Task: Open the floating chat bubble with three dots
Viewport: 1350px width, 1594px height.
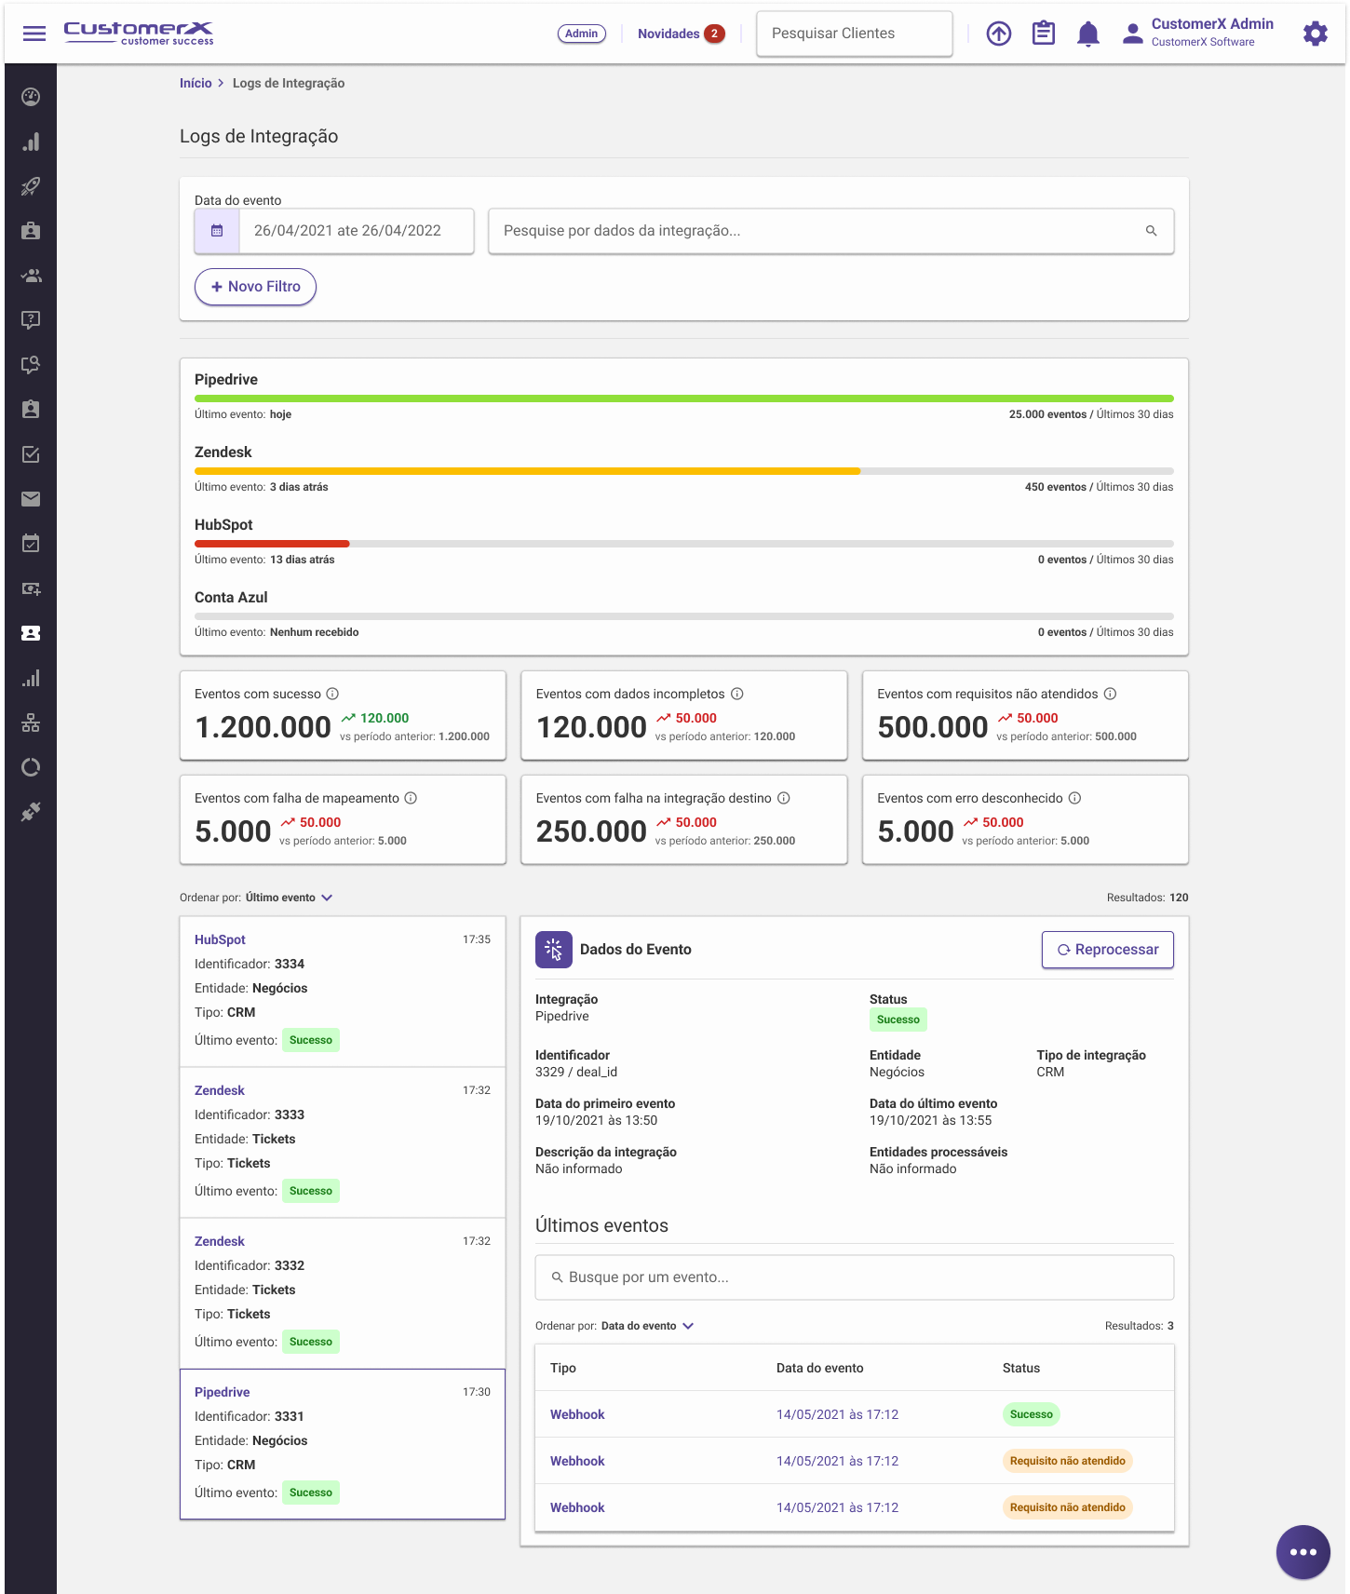Action: pos(1303,1552)
